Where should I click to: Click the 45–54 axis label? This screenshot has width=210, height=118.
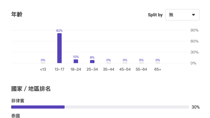pos(125,69)
